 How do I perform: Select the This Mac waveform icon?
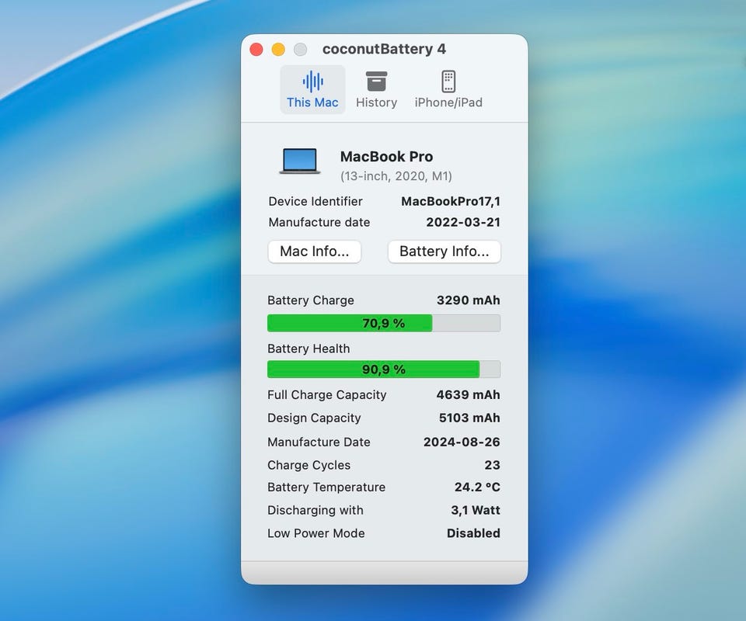[312, 82]
